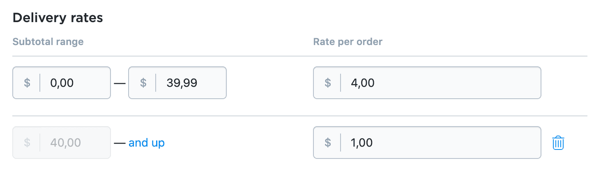
Task: Click the dash between 0,00 and 39,99
Action: 120,83
